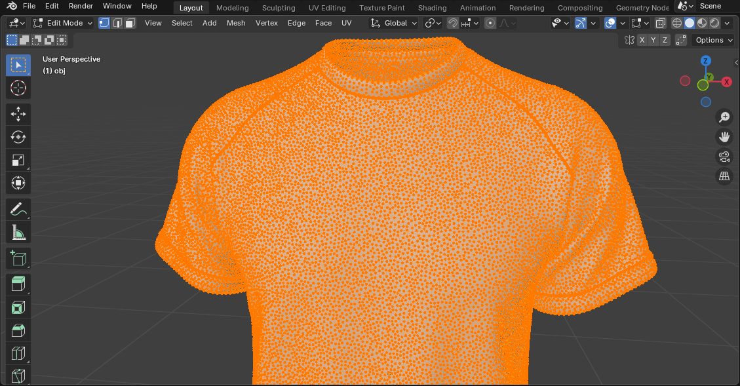Open the Mesh menu

pyautogui.click(x=236, y=22)
